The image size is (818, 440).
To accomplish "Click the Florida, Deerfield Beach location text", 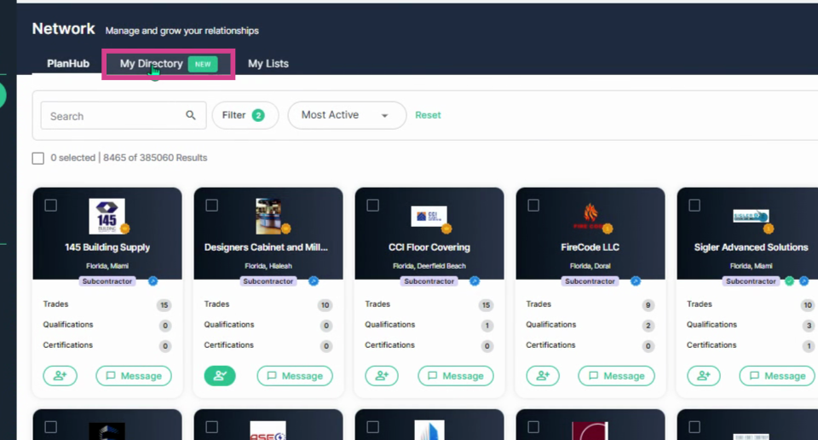I will click(x=429, y=266).
